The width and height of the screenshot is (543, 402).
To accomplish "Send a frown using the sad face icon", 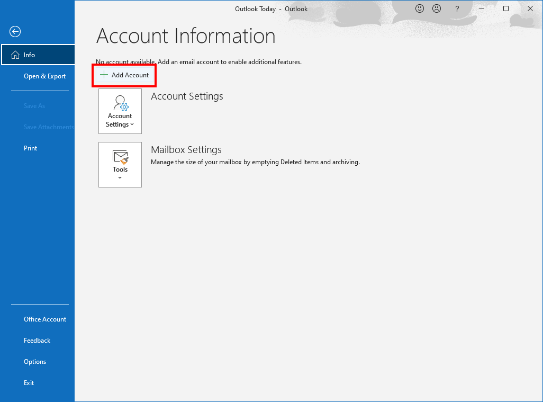I will click(x=437, y=8).
